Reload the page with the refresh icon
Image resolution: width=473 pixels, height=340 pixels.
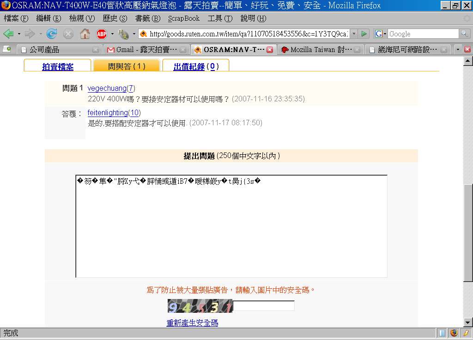click(52, 34)
